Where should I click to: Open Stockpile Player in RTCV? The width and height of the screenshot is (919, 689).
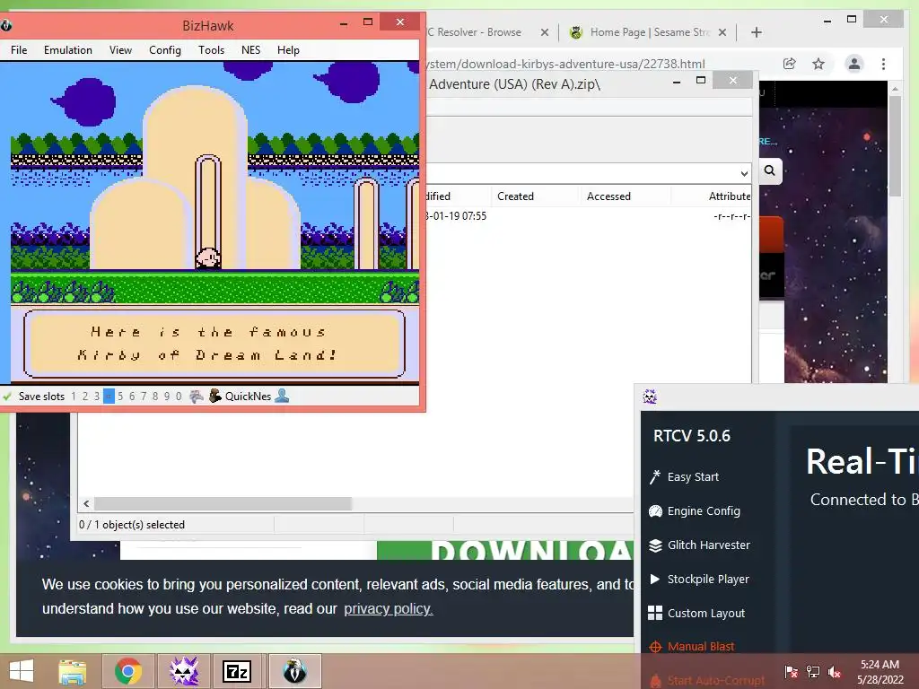click(x=698, y=579)
